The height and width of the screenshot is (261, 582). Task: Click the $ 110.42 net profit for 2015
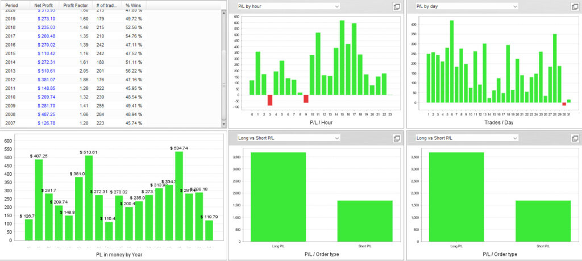[x=45, y=53]
